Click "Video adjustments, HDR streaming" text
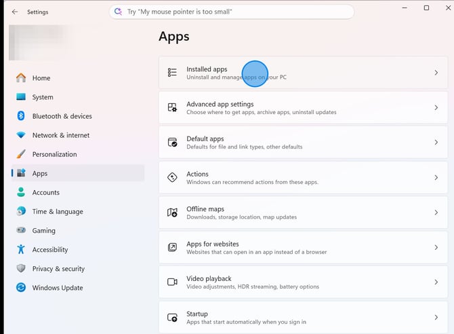This screenshot has height=334, width=454. (x=253, y=286)
